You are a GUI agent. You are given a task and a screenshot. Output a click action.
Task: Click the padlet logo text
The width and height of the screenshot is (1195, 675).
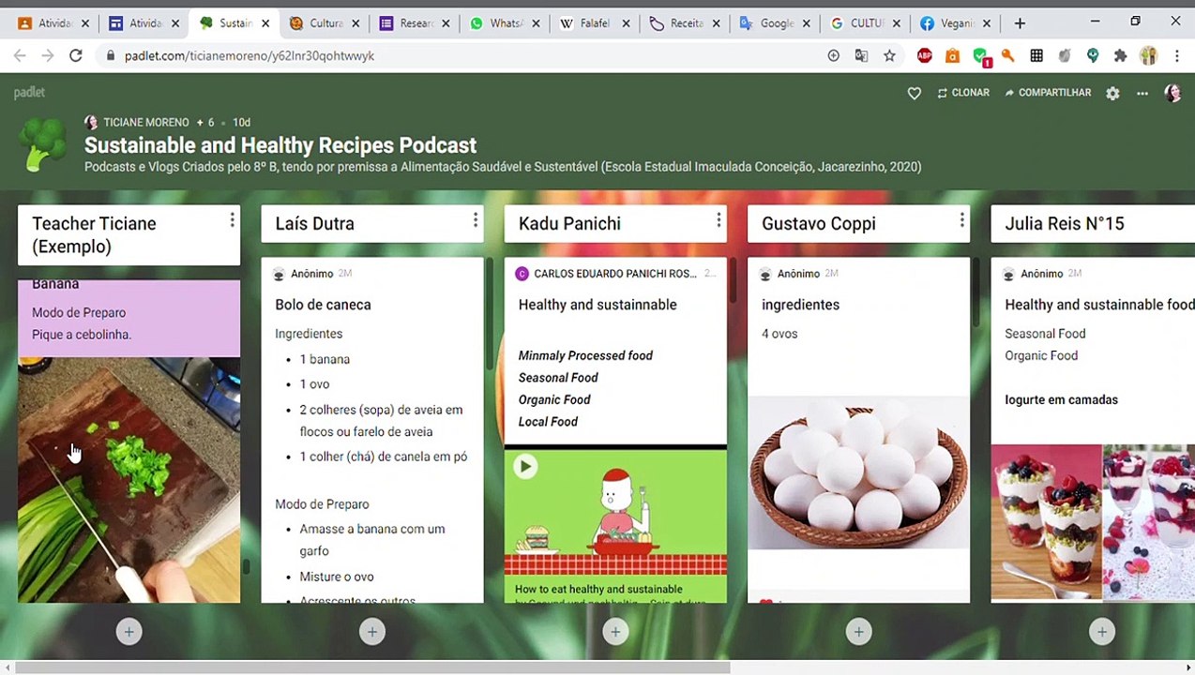click(x=29, y=92)
